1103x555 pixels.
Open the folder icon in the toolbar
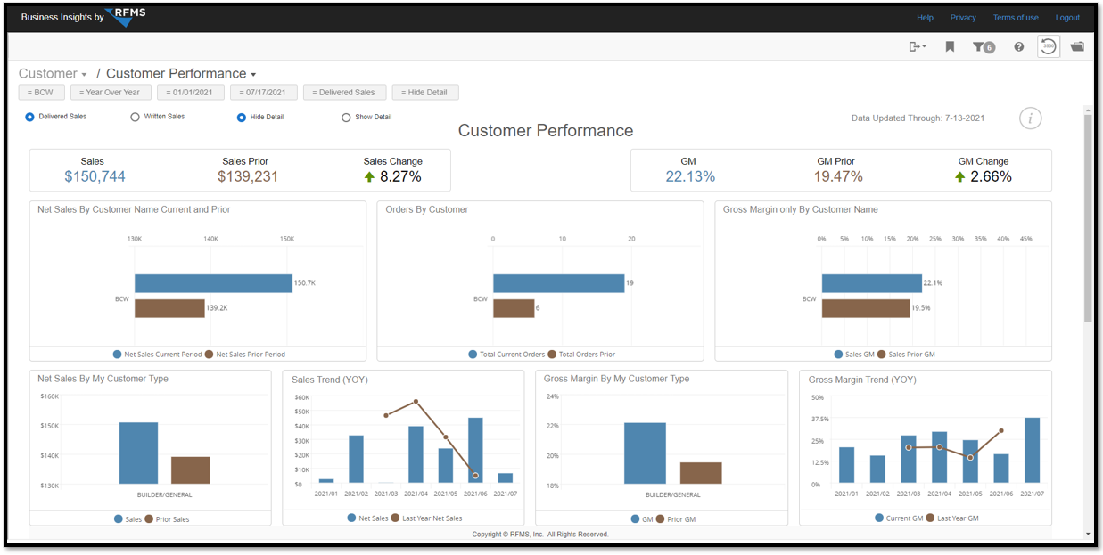pos(1077,46)
